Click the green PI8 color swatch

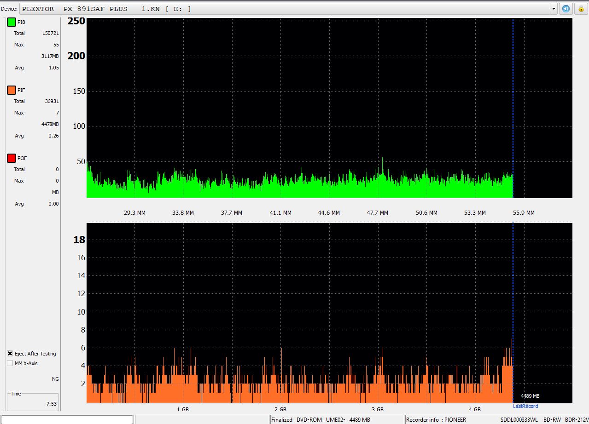coord(12,22)
